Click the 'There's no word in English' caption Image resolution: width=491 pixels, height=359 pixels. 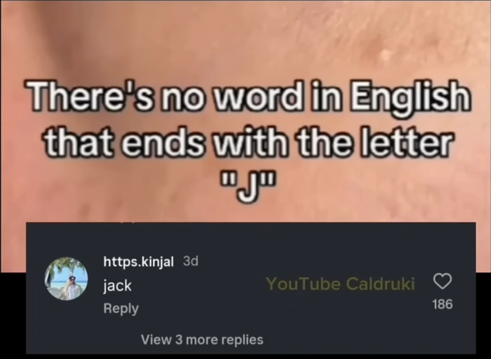247,96
